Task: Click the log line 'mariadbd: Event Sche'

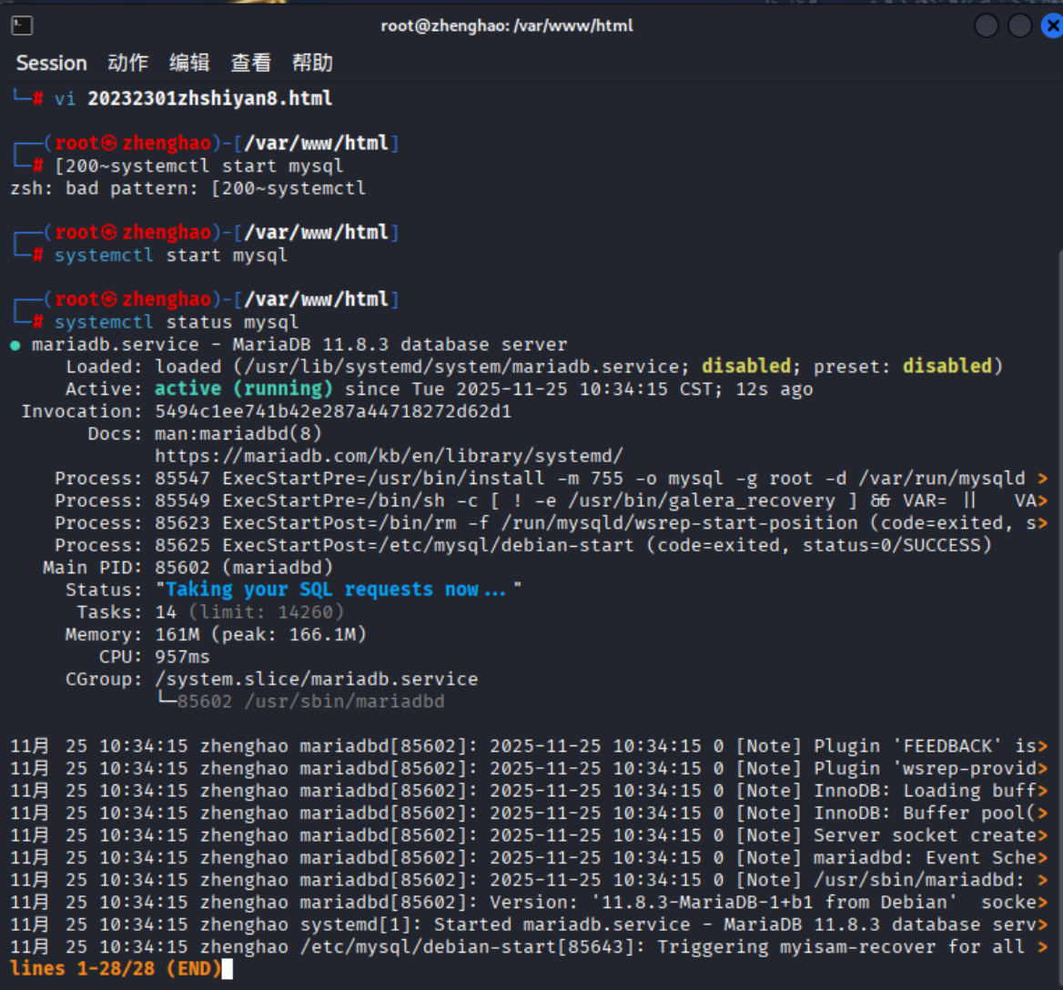Action: [529, 858]
